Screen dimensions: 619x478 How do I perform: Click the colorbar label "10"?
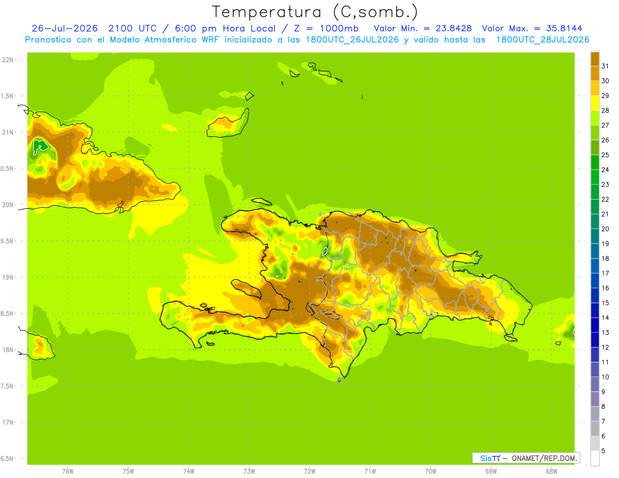(x=605, y=377)
